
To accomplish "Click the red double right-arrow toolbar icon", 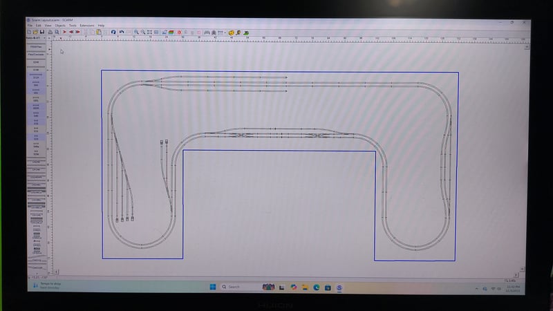I will click(x=78, y=32).
